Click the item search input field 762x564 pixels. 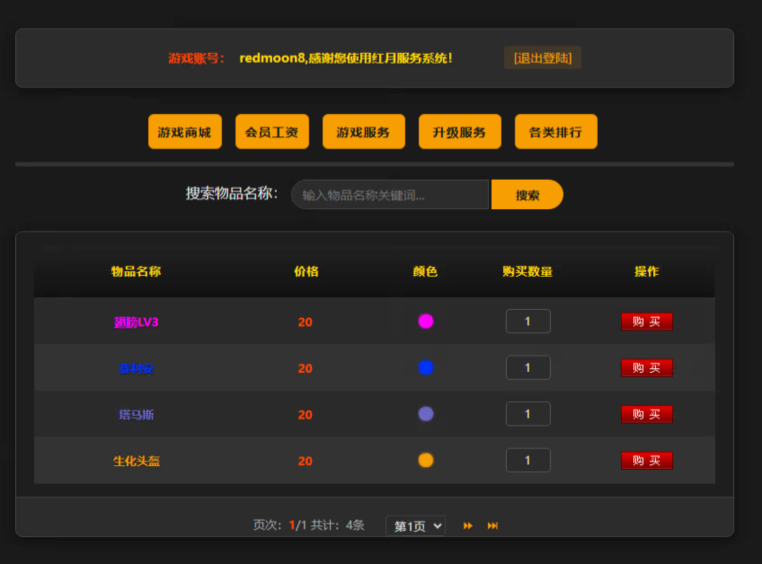point(390,194)
